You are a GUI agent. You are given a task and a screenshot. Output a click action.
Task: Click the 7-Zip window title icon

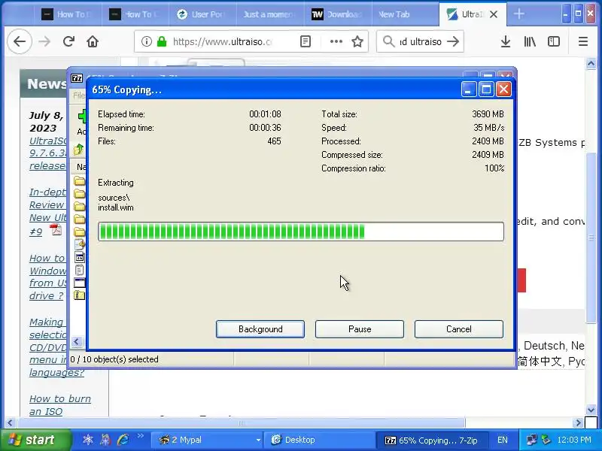tap(77, 78)
